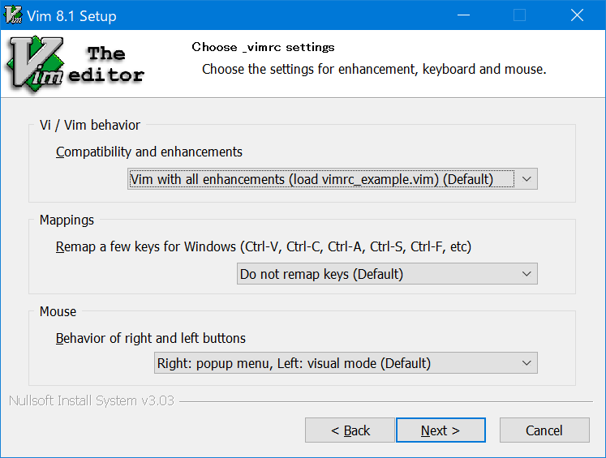Viewport: 606px width, 458px height.
Task: Click the Vim icon in title bar
Action: pyautogui.click(x=13, y=15)
